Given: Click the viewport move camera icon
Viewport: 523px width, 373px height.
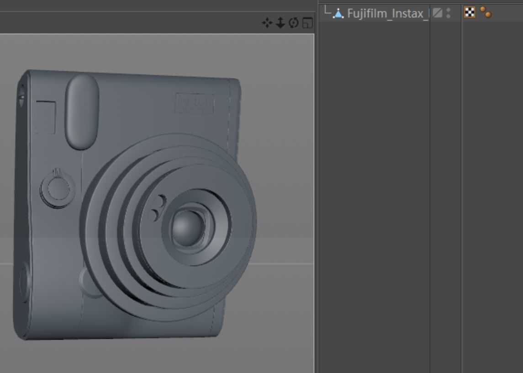Looking at the screenshot, I should (267, 23).
